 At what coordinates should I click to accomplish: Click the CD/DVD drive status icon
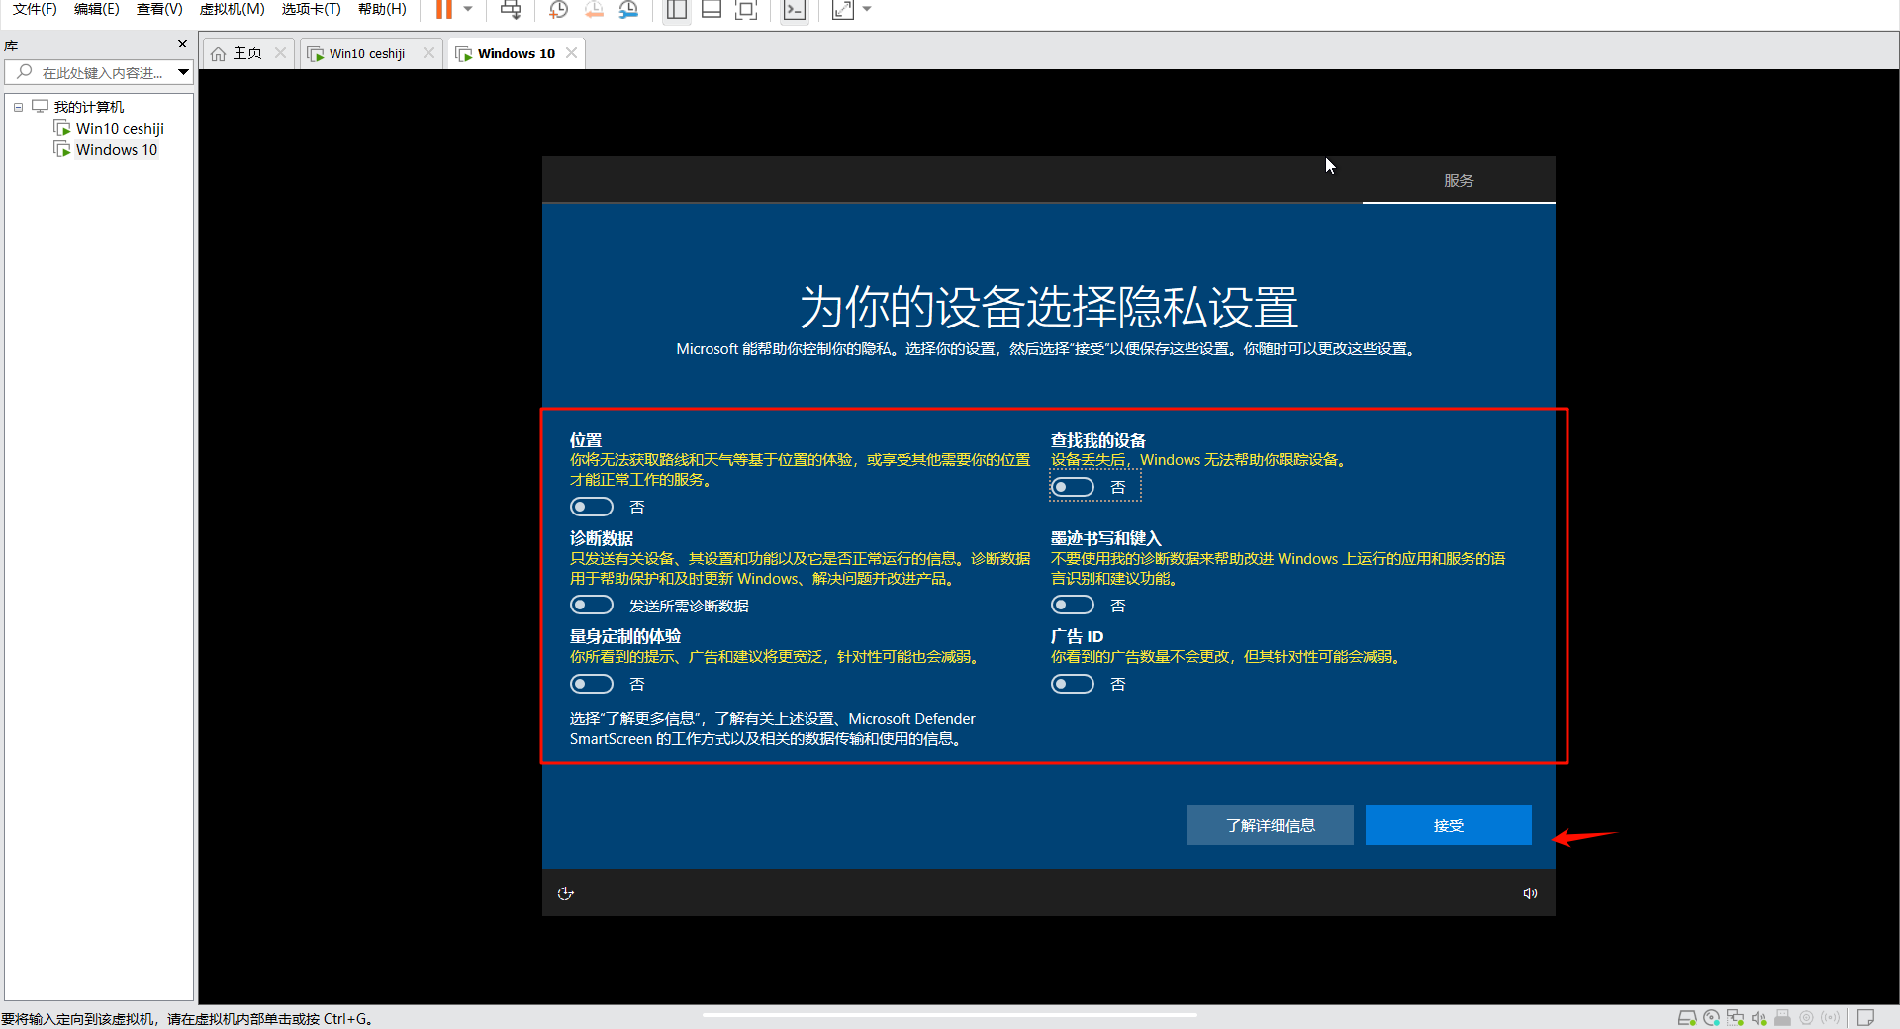1711,1018
